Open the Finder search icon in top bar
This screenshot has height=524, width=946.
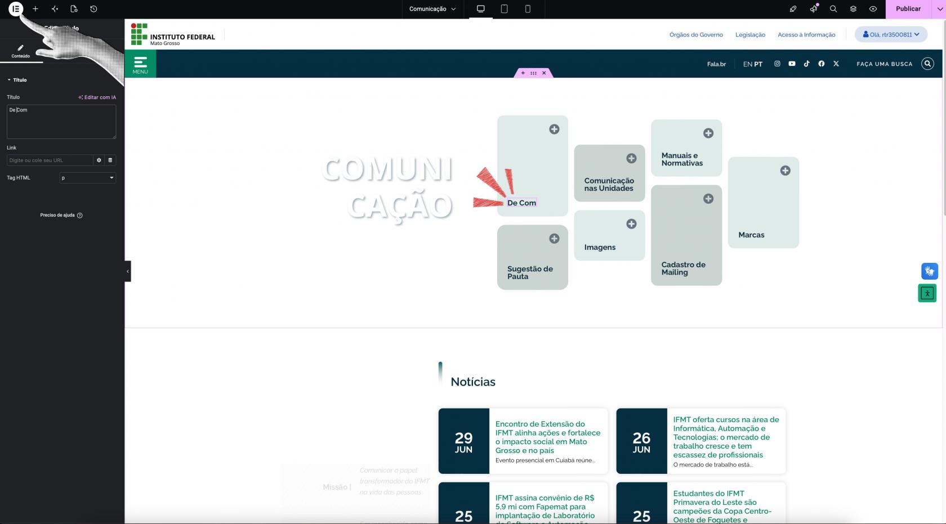pos(833,9)
